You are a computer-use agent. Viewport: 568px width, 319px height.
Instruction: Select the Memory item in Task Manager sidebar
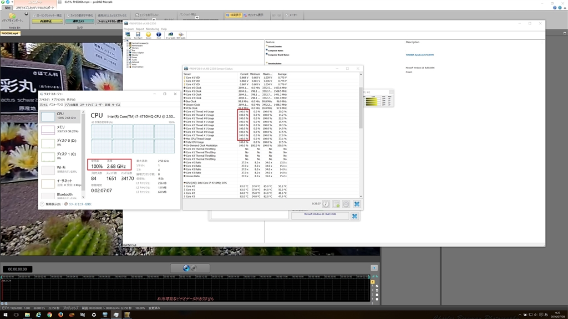61,129
